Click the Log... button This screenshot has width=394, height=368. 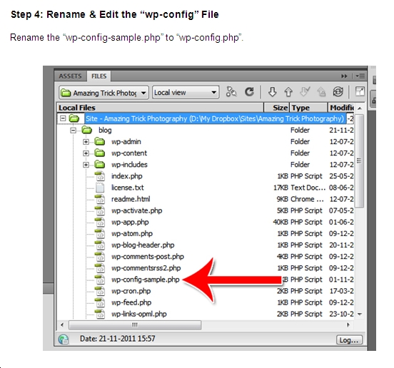pos(349,340)
